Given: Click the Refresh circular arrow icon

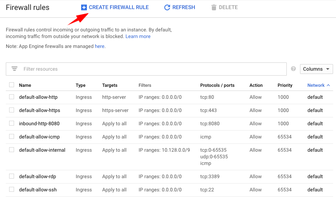Looking at the screenshot, I should point(167,7).
